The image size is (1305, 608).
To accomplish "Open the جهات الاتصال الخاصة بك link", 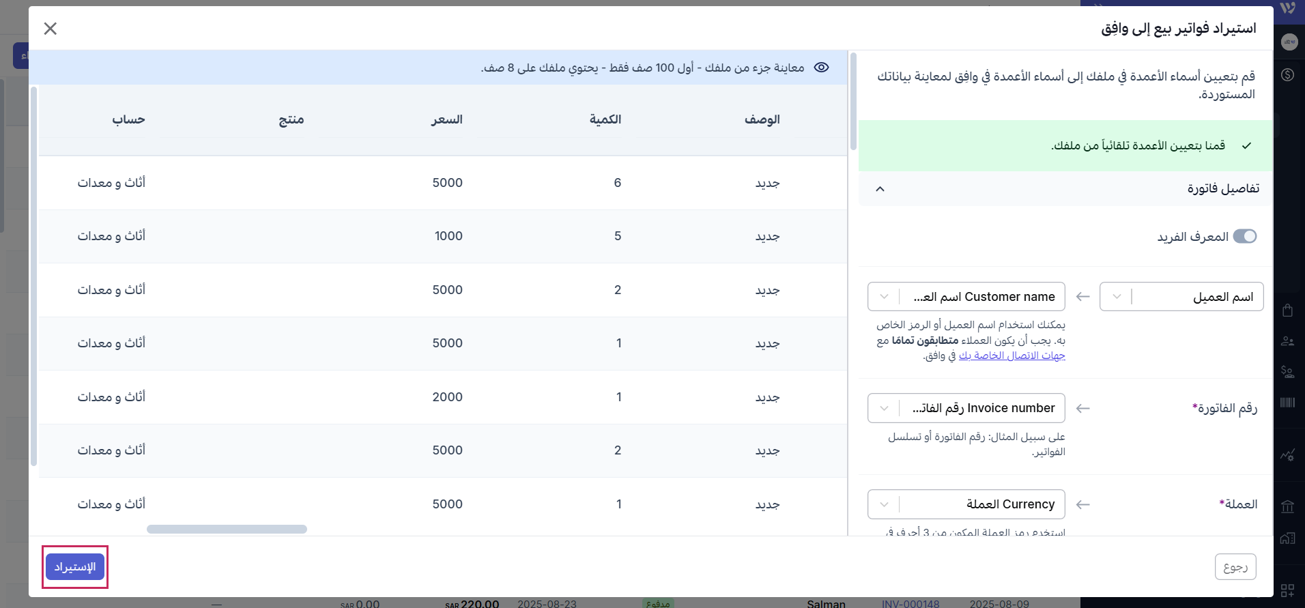I will coord(1012,356).
